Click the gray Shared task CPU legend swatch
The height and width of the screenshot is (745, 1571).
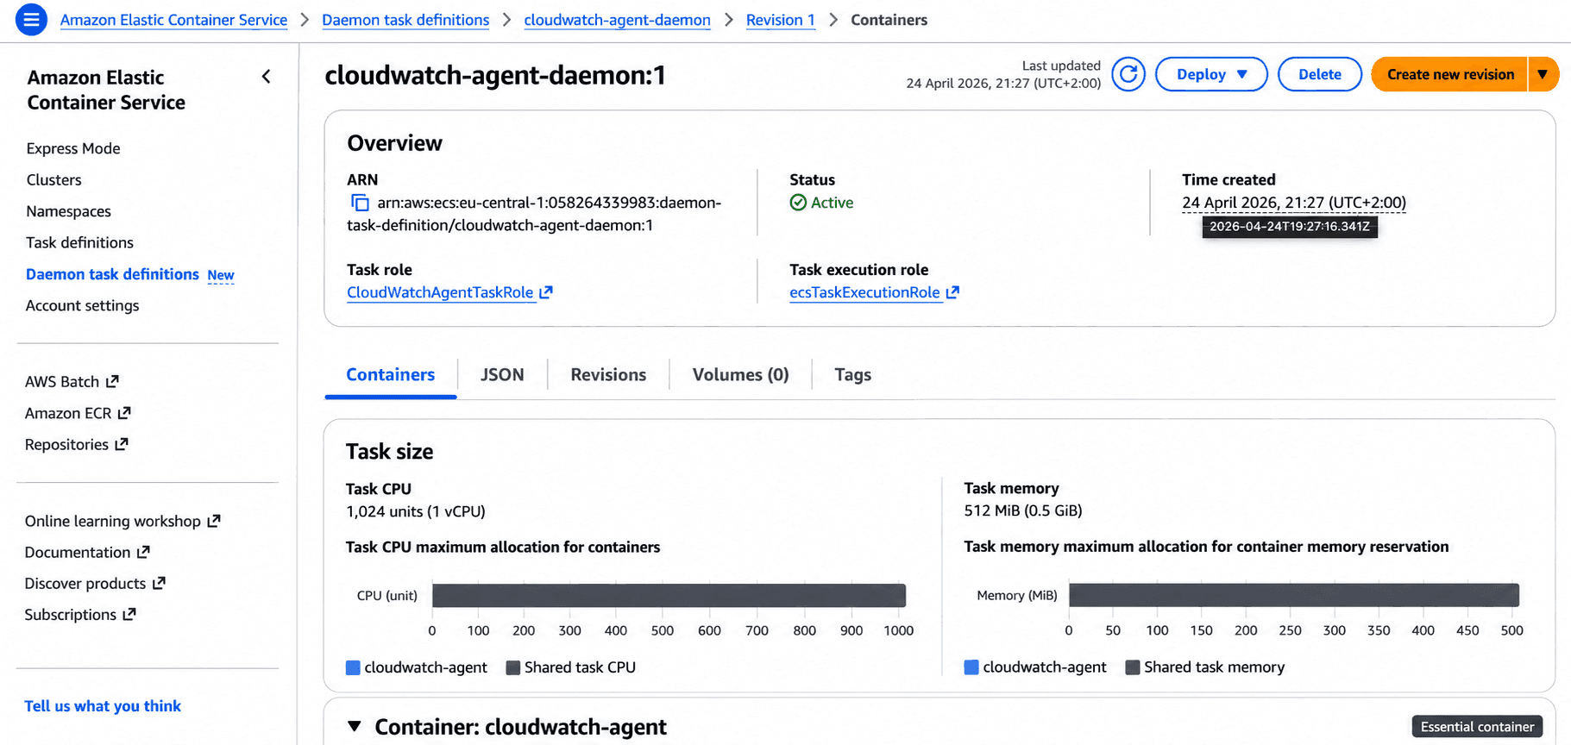512,667
